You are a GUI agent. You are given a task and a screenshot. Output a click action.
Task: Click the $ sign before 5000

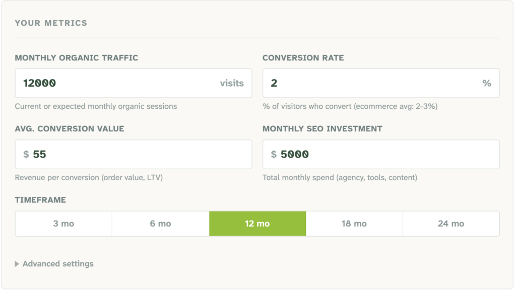tap(274, 155)
